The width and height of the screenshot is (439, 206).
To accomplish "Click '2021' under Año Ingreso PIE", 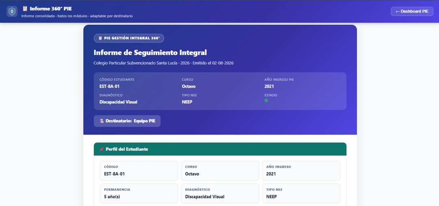I will (x=269, y=86).
